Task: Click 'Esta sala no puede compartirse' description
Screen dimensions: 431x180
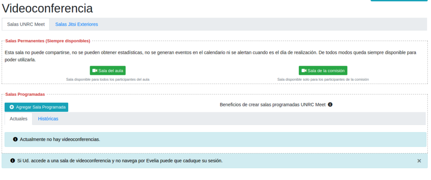Action: [210, 56]
